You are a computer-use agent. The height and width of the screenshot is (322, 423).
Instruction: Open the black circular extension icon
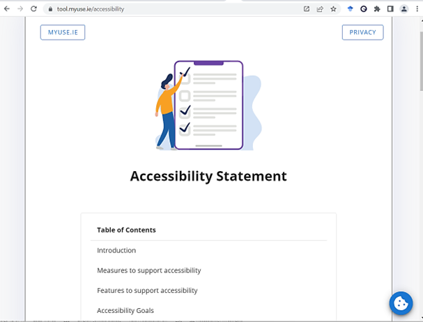pos(364,9)
